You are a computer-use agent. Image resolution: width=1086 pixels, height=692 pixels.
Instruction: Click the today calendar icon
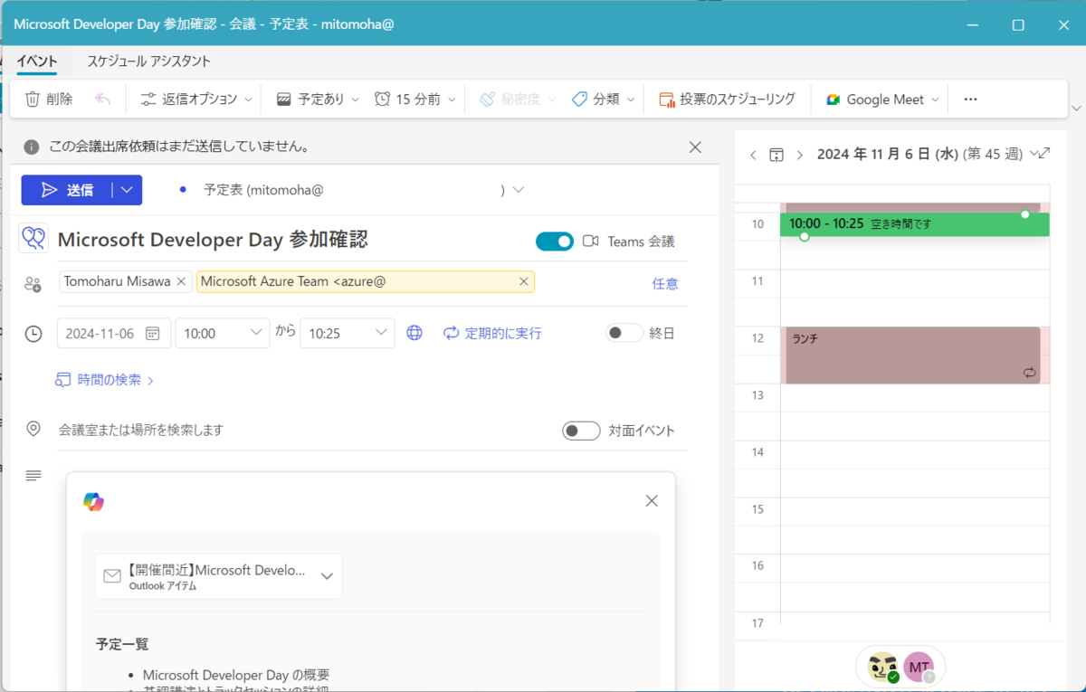pos(776,155)
